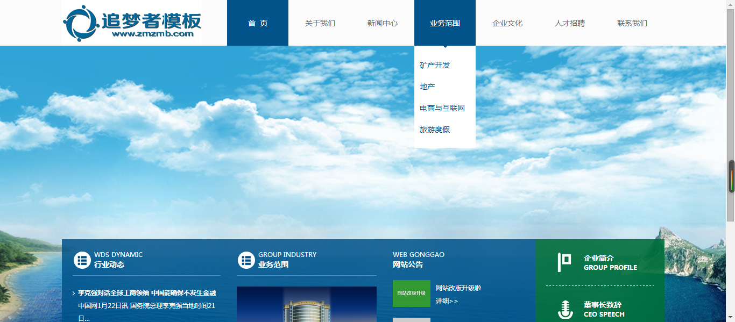The height and width of the screenshot is (322, 735).
Task: Choose 旅游度假 in the submenu
Action: pos(435,130)
